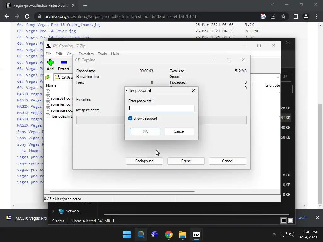Close the Chrome downloads bar
The height and width of the screenshot is (242, 323).
click(317, 218)
